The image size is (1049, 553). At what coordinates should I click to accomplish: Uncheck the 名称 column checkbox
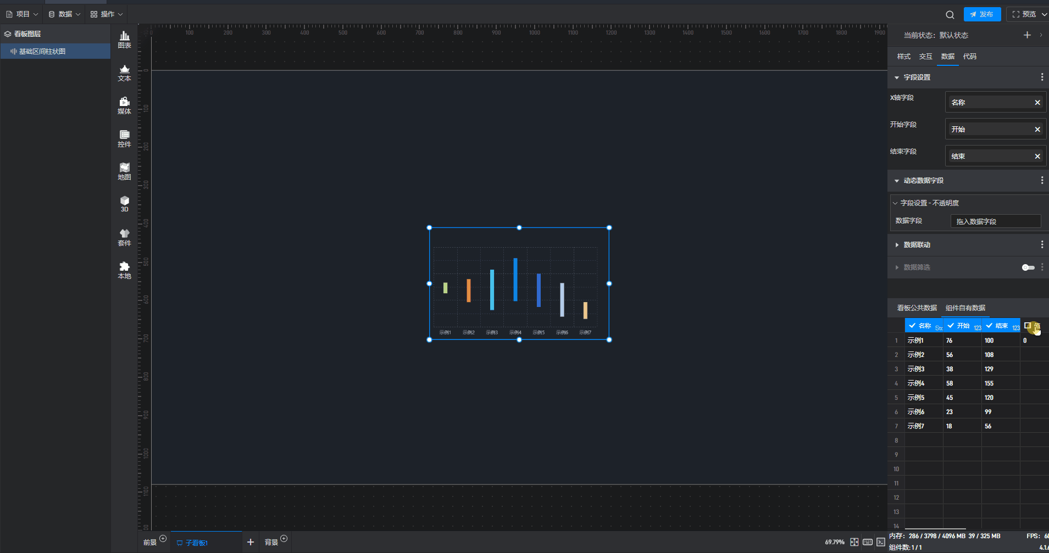pos(912,326)
